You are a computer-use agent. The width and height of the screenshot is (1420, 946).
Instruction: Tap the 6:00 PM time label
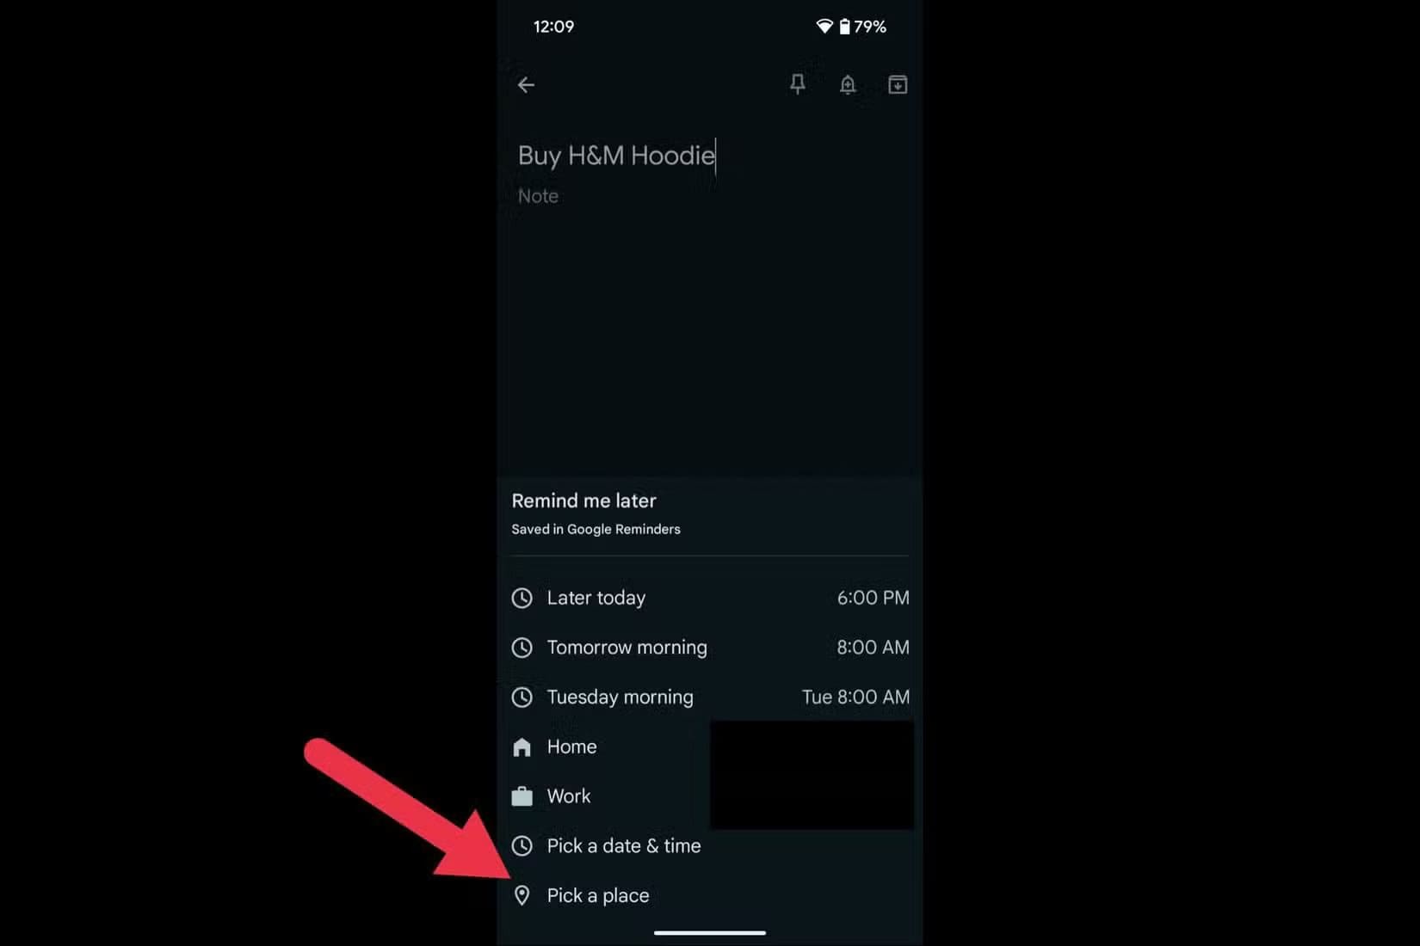[873, 598]
